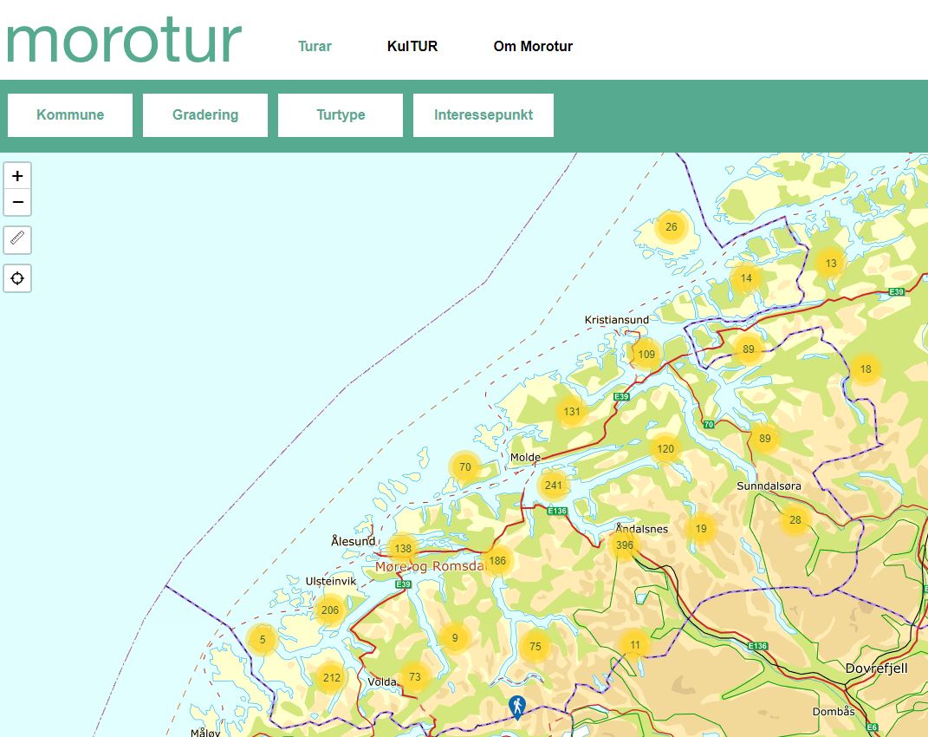Expand the 241 cluster near Molde
This screenshot has height=737, width=928.
pyautogui.click(x=554, y=486)
